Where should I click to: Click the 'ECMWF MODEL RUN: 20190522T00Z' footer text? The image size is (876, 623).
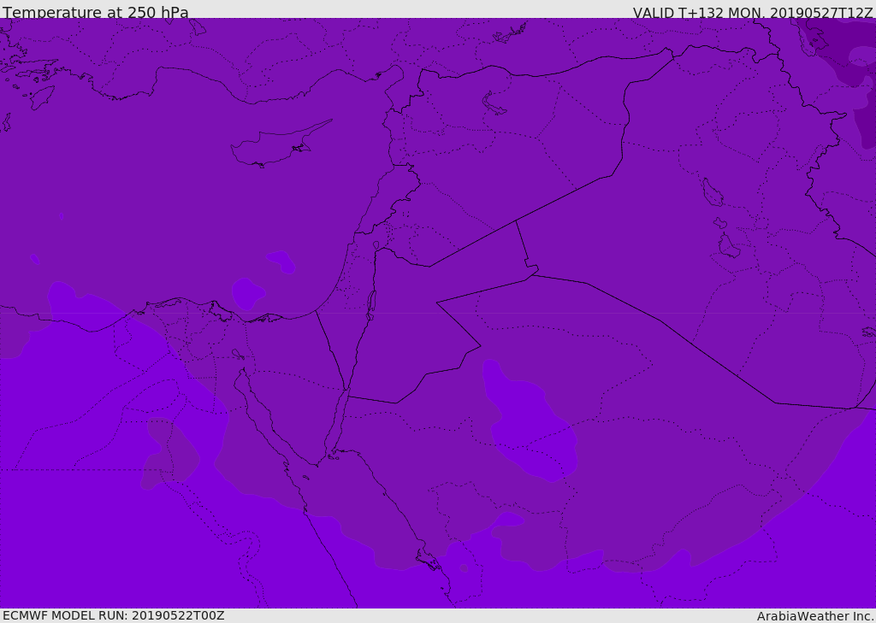click(114, 615)
